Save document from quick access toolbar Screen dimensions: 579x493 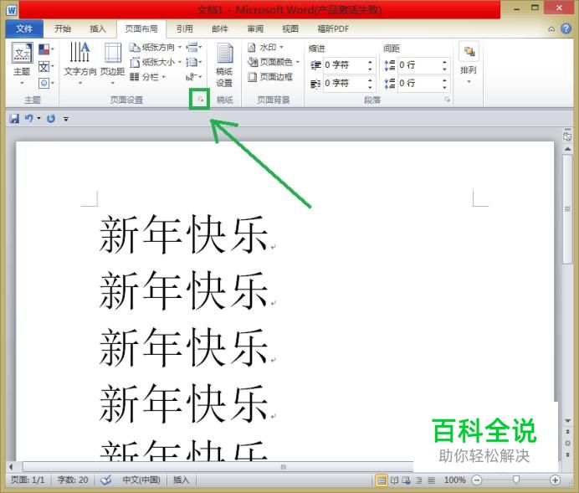[14, 119]
